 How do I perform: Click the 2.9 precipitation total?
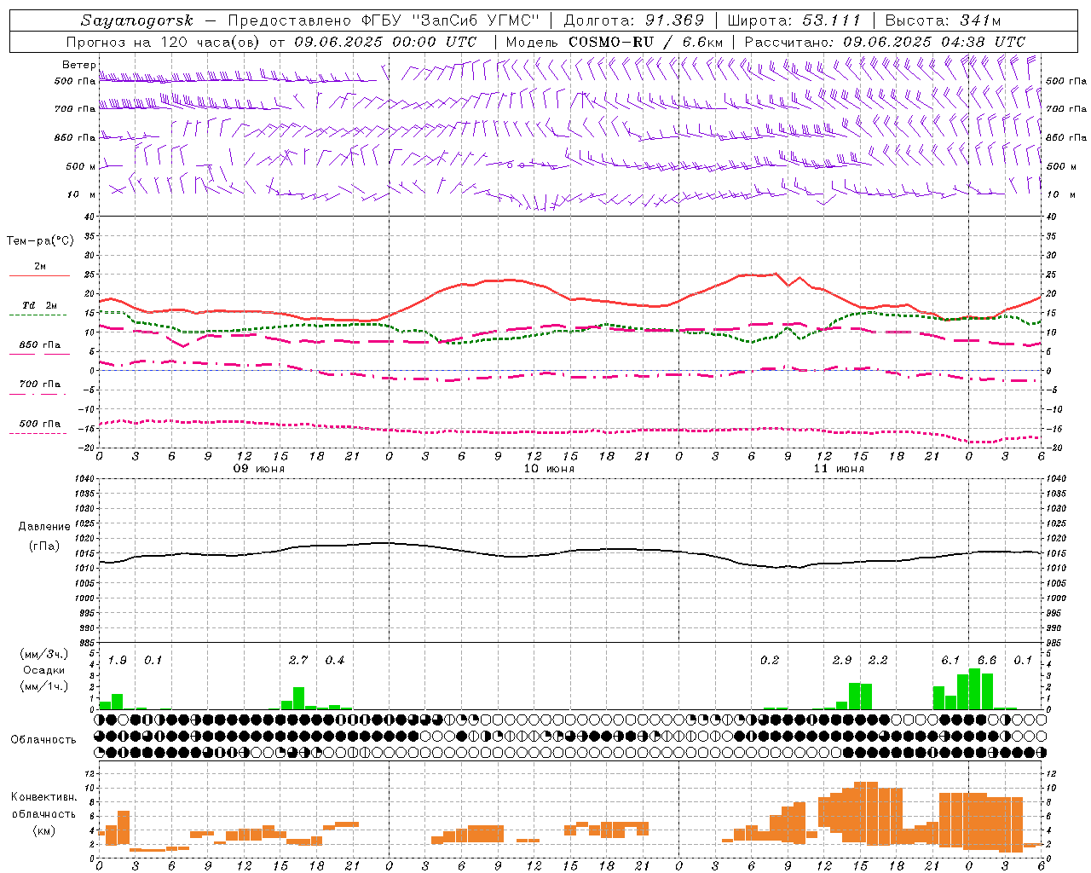tap(842, 661)
